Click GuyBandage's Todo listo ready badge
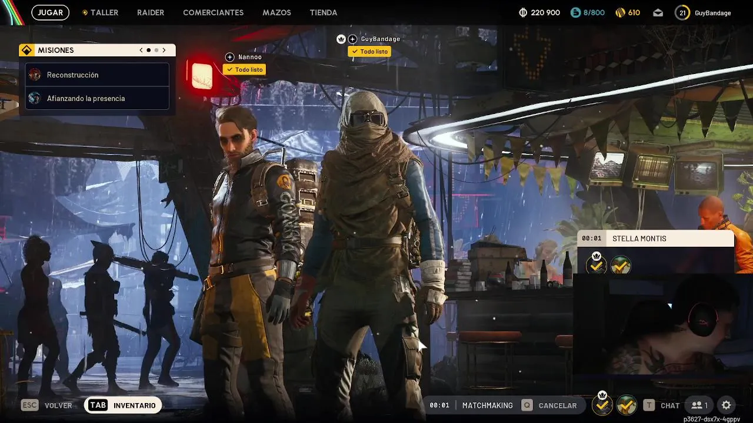The height and width of the screenshot is (423, 753). pos(369,51)
